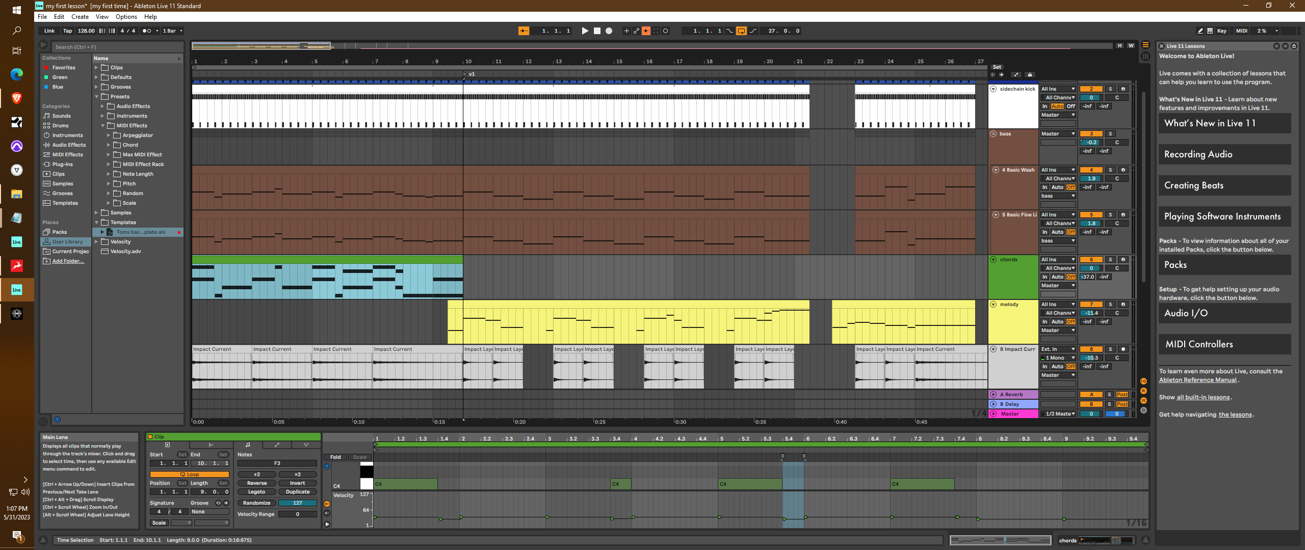Open the bass track Master output dropdown
1305x550 pixels.
tap(1058, 134)
